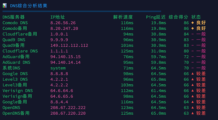Click the 59.8ms ping value
Image resolution: width=218 pixels, height=120 pixels.
(159, 62)
